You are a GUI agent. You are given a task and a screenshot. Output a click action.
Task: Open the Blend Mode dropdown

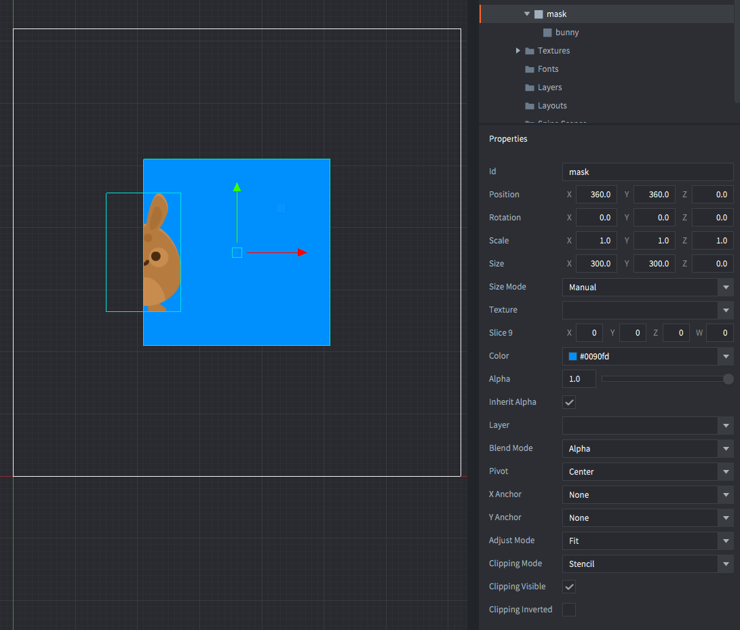click(726, 449)
